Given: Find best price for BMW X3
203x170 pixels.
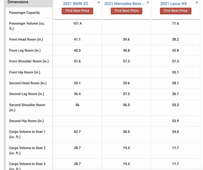Looking at the screenshot, I should 77,11.
